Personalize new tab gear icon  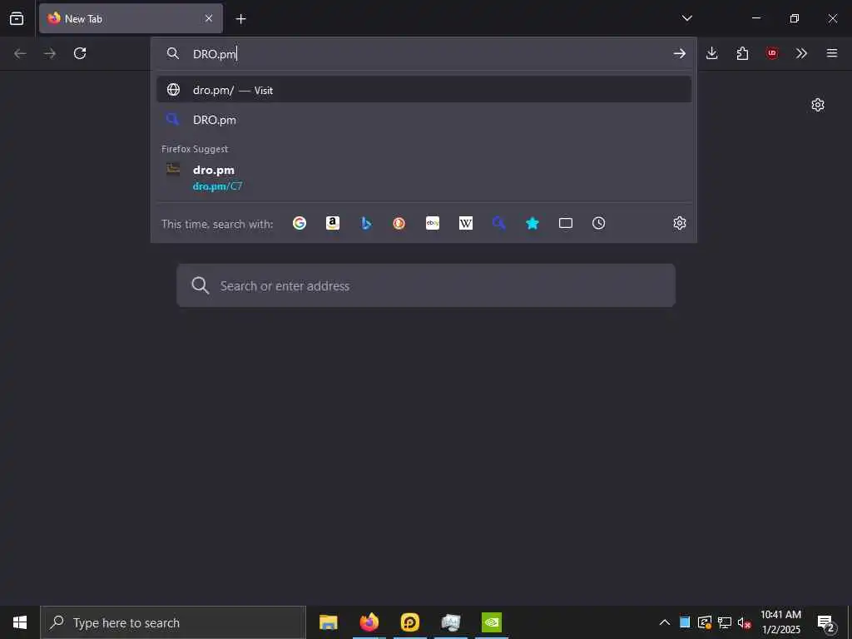point(818,105)
